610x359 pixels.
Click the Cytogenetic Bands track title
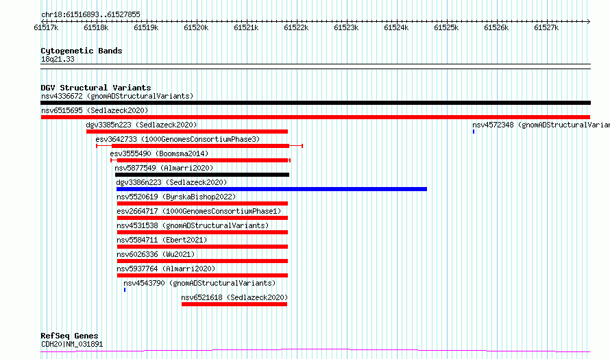[x=82, y=51]
